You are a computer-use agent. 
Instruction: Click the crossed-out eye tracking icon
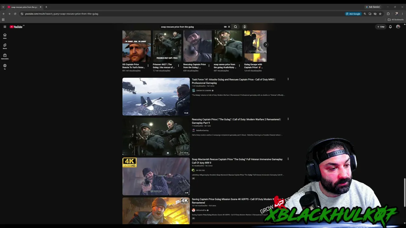(375, 14)
